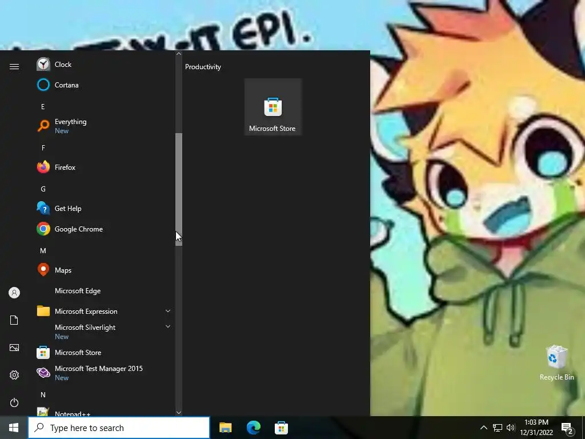Open the user account icon in Start sidebar
Viewport: 585px width, 439px height.
(x=14, y=293)
